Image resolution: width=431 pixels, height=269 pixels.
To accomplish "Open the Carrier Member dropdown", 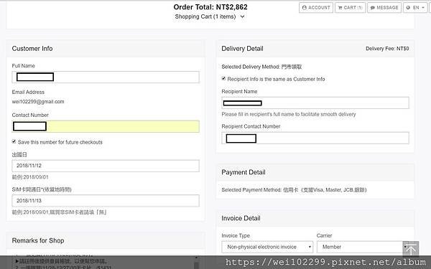I will [x=362, y=247].
